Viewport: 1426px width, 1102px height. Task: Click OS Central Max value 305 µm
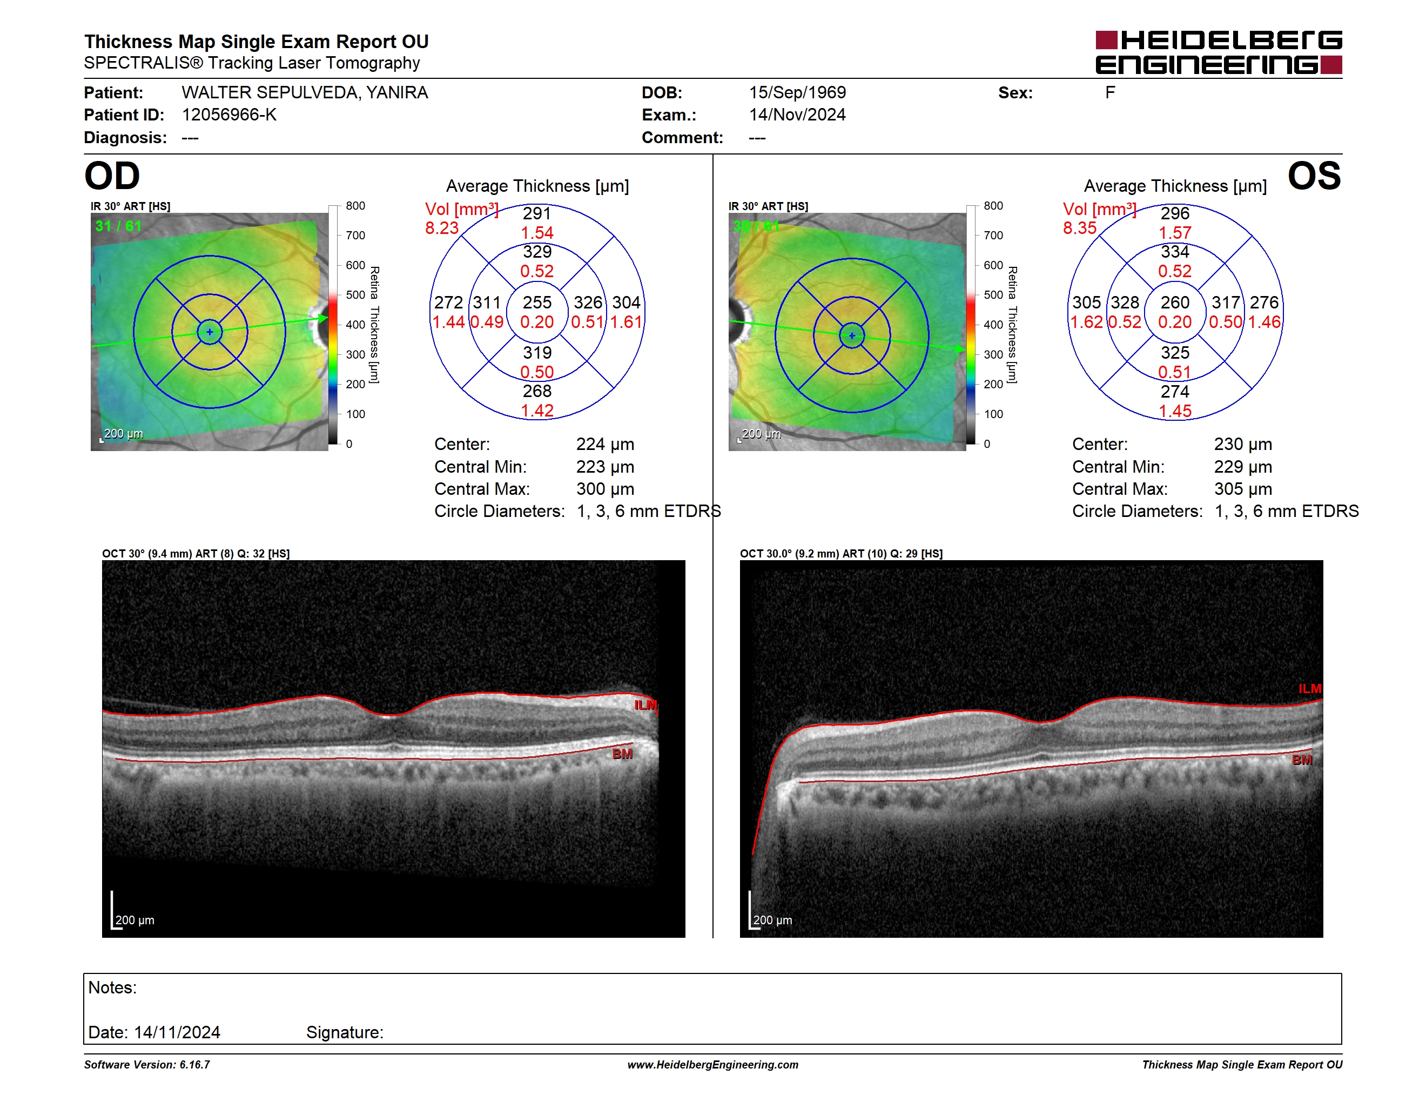pyautogui.click(x=1243, y=489)
